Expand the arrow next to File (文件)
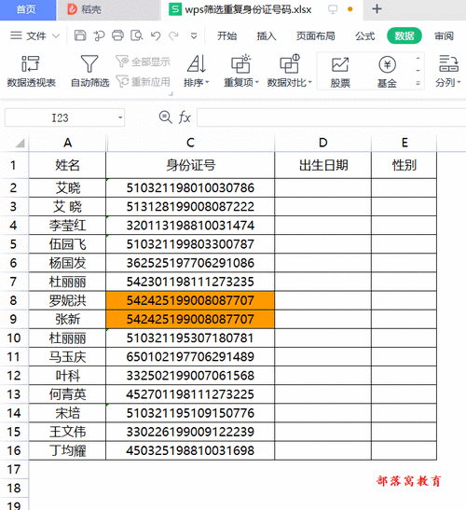Screen dimensions: 466x510 tap(56, 35)
